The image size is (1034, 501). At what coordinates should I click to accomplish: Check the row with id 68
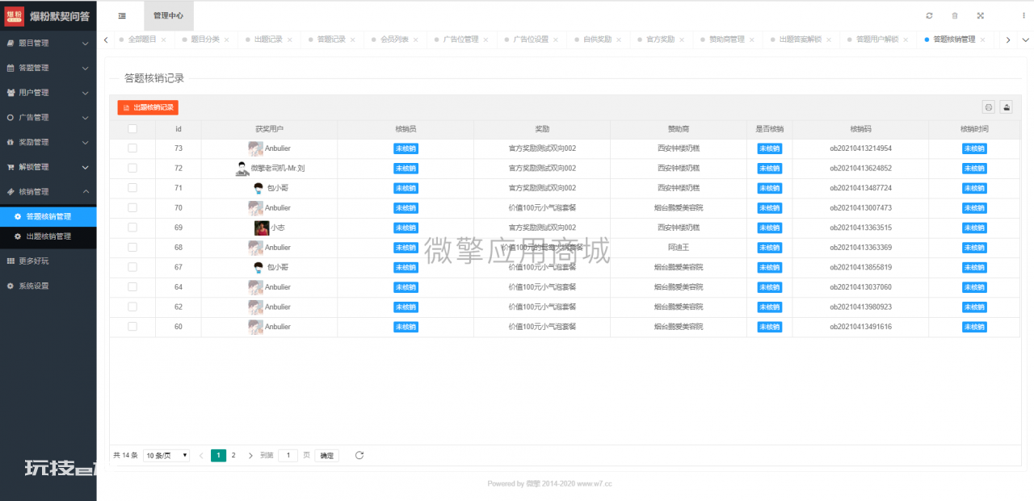132,247
